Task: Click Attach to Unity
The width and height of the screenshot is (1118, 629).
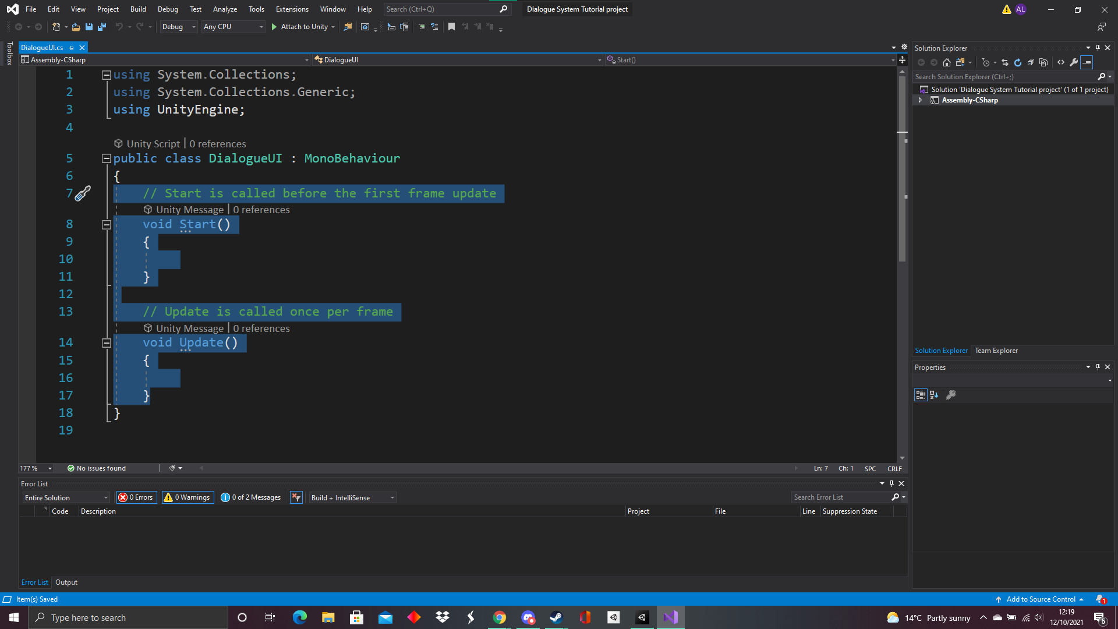Action: click(303, 27)
